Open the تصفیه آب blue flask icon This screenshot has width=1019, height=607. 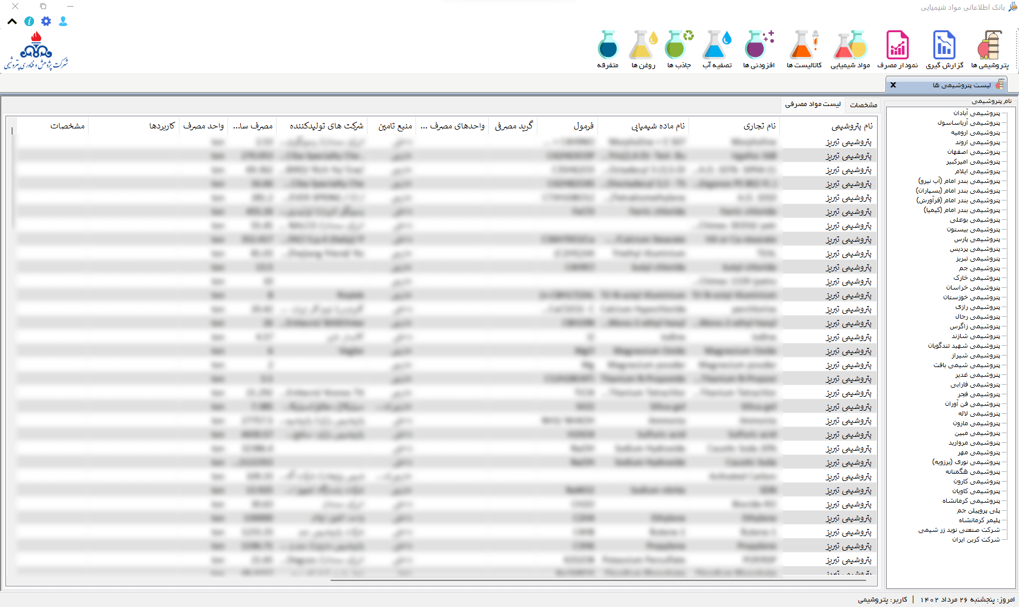717,50
